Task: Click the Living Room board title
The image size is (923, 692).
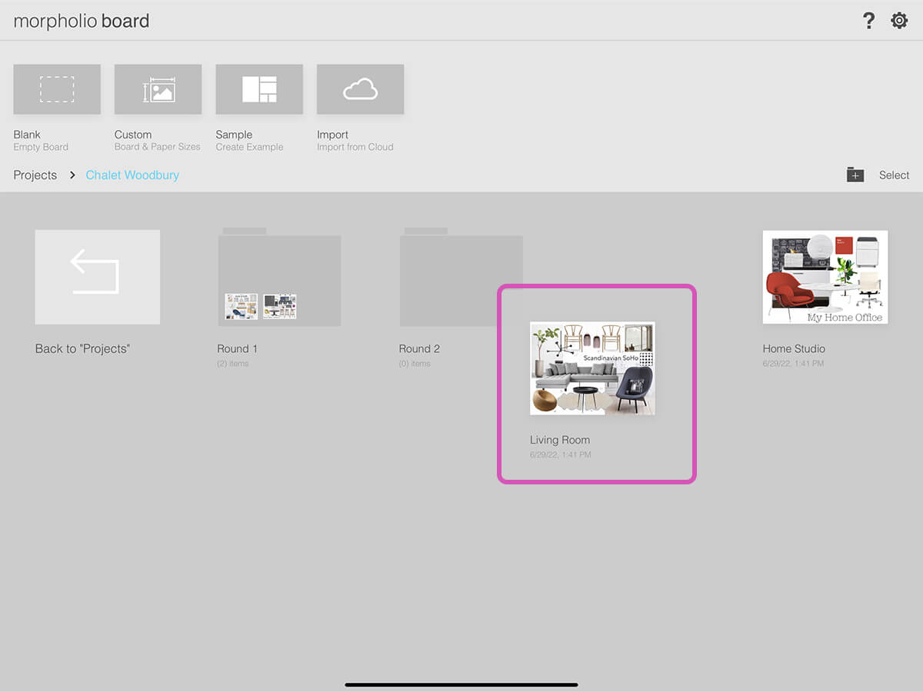Action: tap(560, 440)
